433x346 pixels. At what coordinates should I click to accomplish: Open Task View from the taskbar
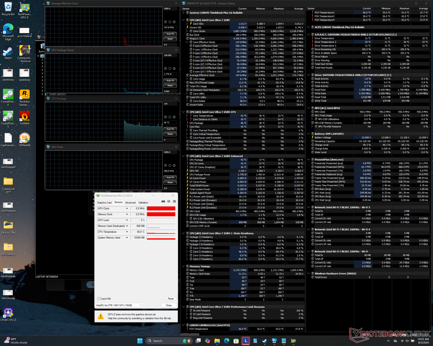[x=198, y=341]
